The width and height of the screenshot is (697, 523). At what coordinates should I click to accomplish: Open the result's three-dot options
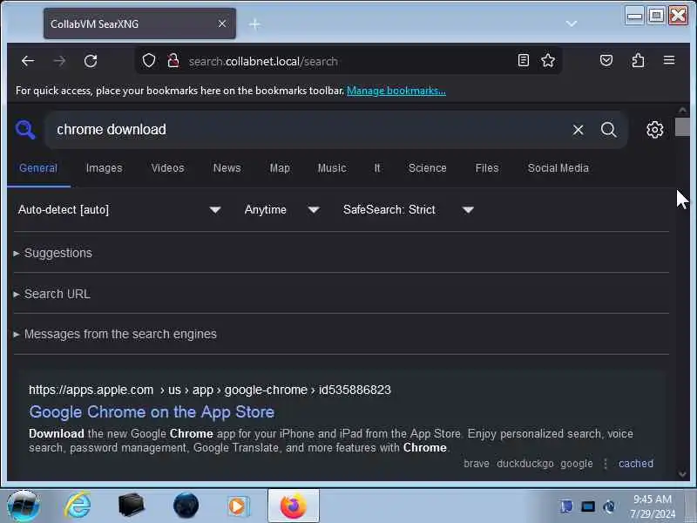tap(606, 464)
